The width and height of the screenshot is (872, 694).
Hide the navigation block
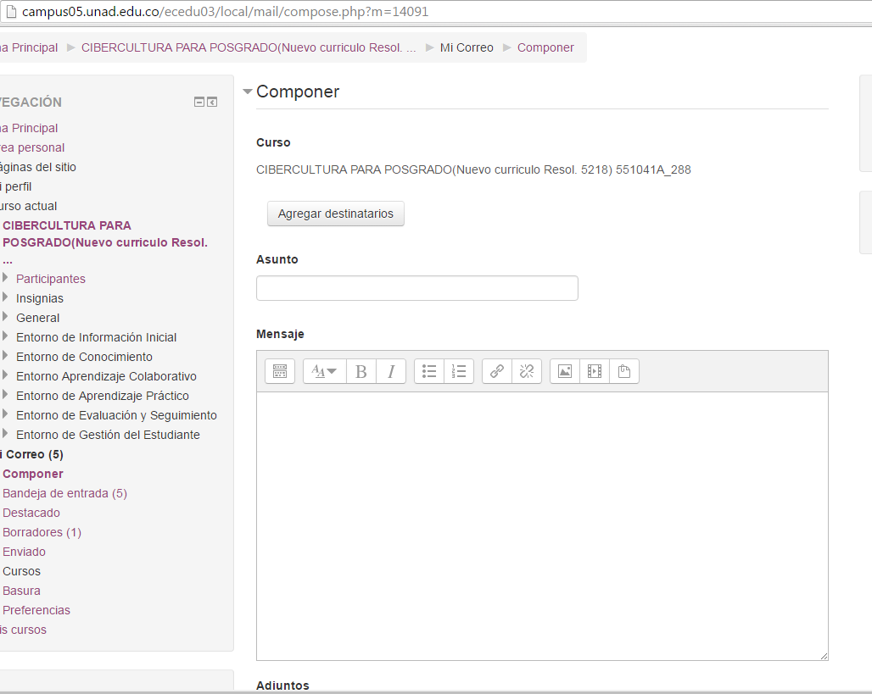click(199, 103)
